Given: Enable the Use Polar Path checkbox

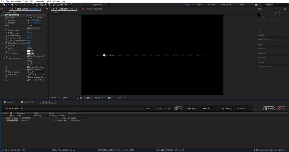Looking at the screenshot, I should click(x=27, y=28).
